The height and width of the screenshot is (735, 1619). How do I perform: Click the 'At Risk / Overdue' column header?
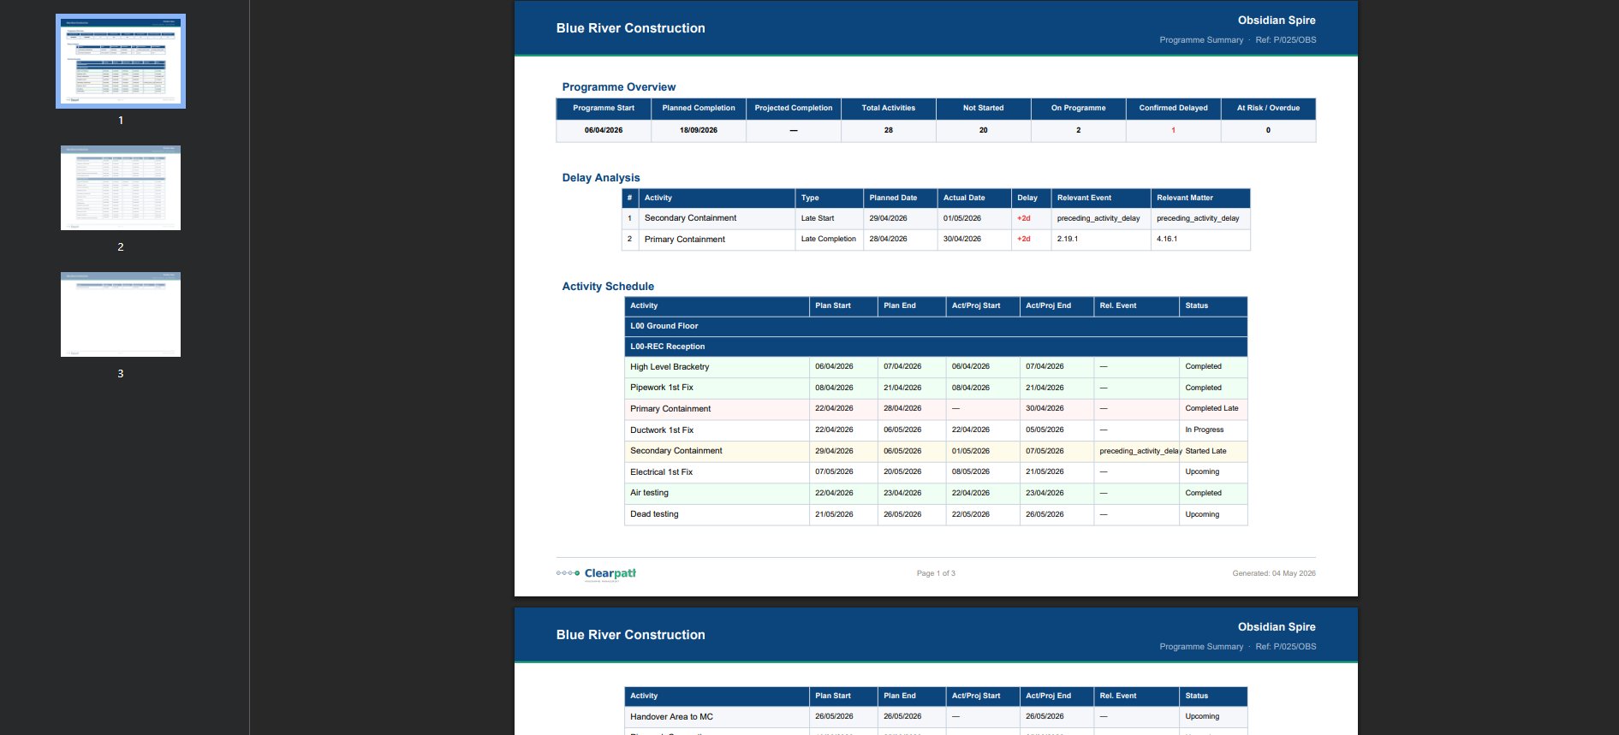click(x=1269, y=109)
